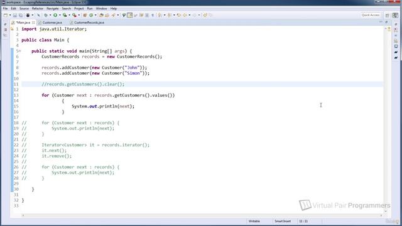Toggle Skip All Breakpoints icon
Image resolution: width=402 pixels, height=226 pixels.
tap(39, 15)
